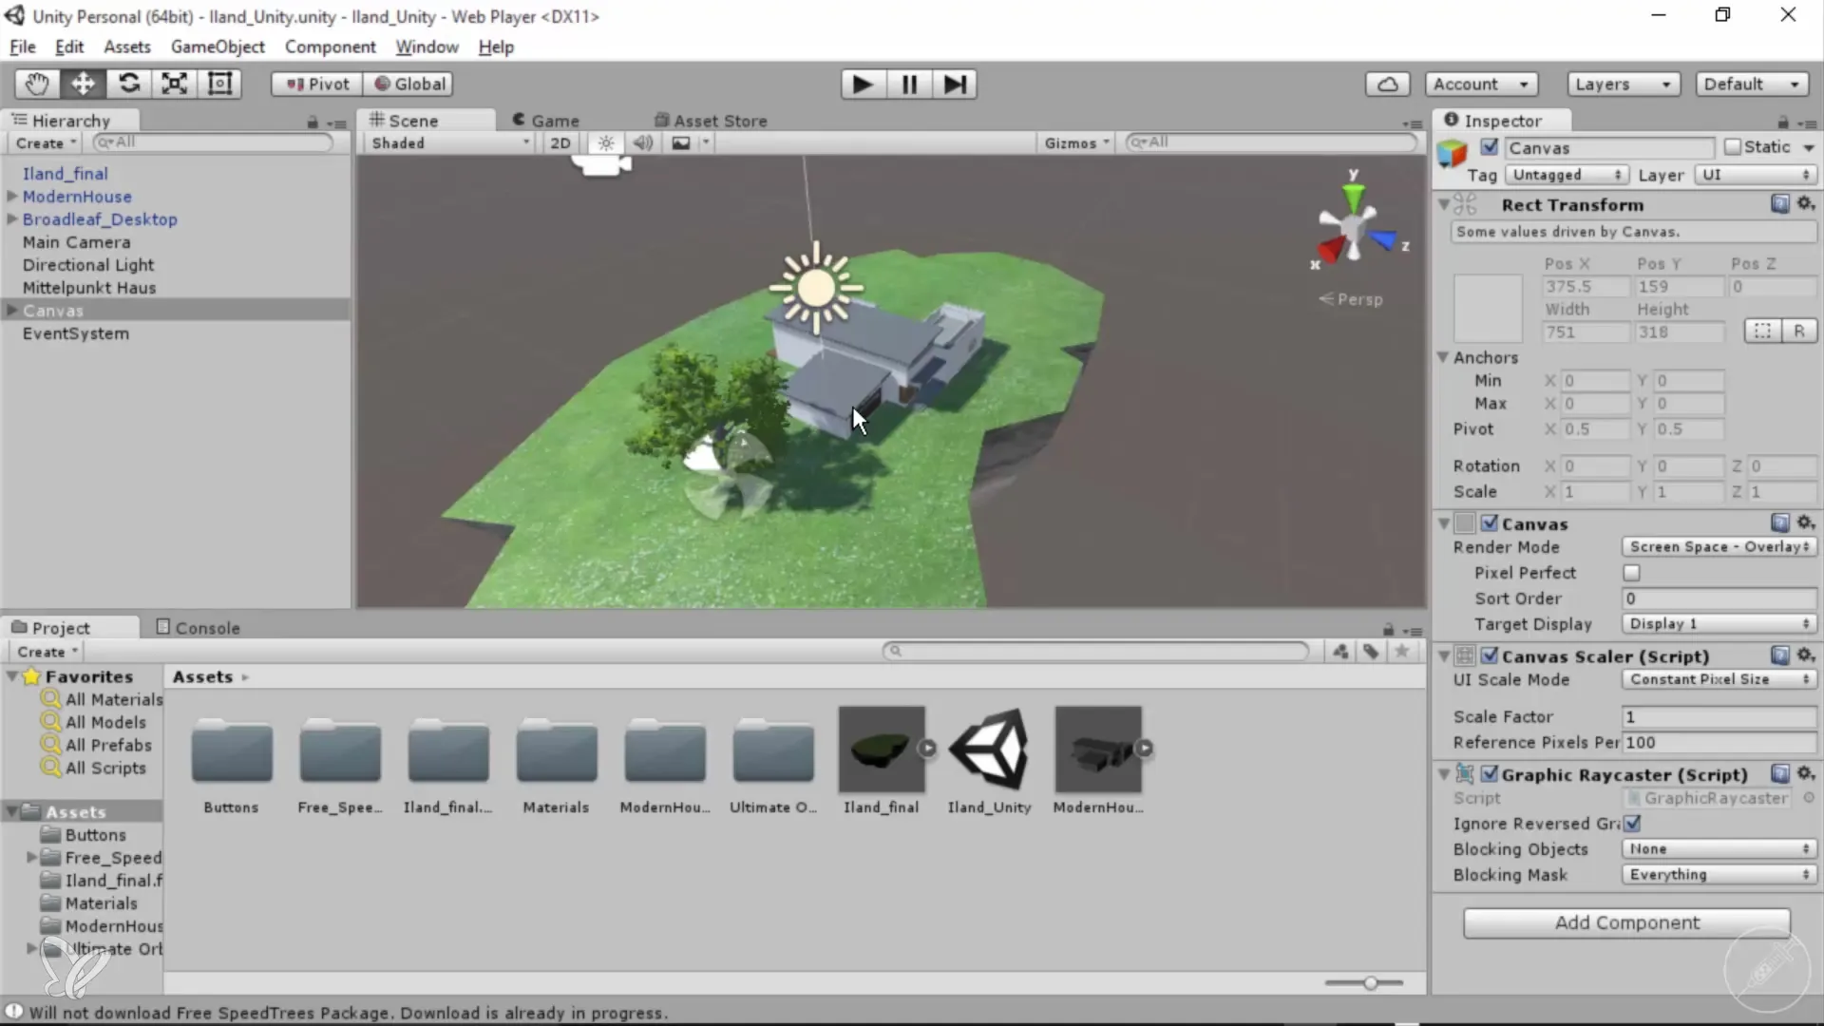Select the Scale tool
1824x1026 pixels.
174,84
